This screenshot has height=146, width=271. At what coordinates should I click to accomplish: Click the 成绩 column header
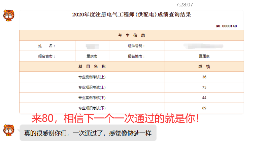204,67
